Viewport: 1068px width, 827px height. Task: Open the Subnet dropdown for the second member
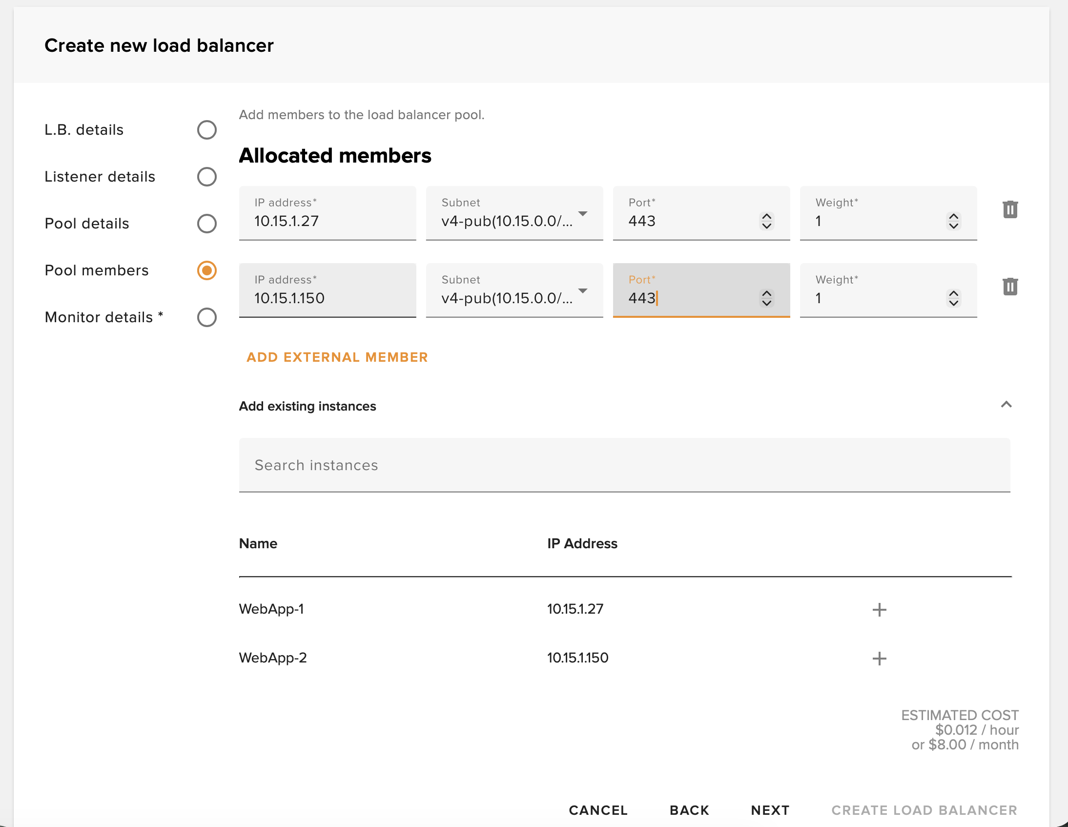point(583,291)
